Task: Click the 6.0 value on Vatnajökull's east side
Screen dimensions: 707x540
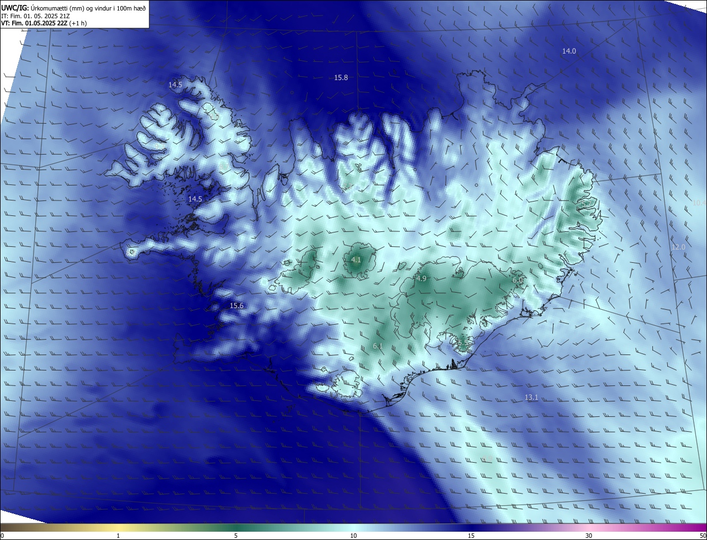Action: click(x=518, y=280)
